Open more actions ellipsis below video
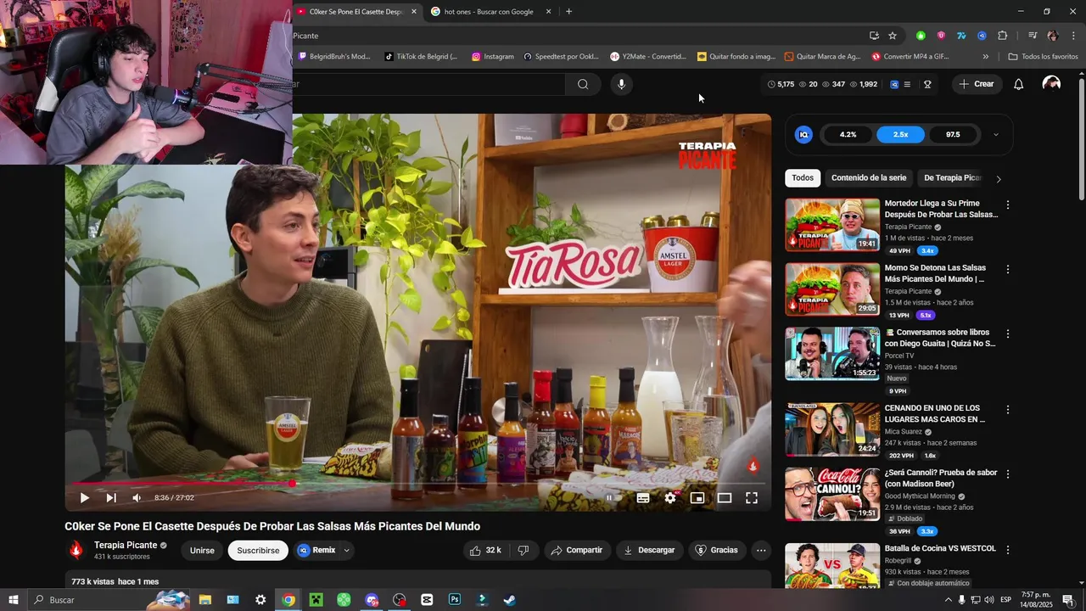Image resolution: width=1086 pixels, height=611 pixels. tap(761, 550)
